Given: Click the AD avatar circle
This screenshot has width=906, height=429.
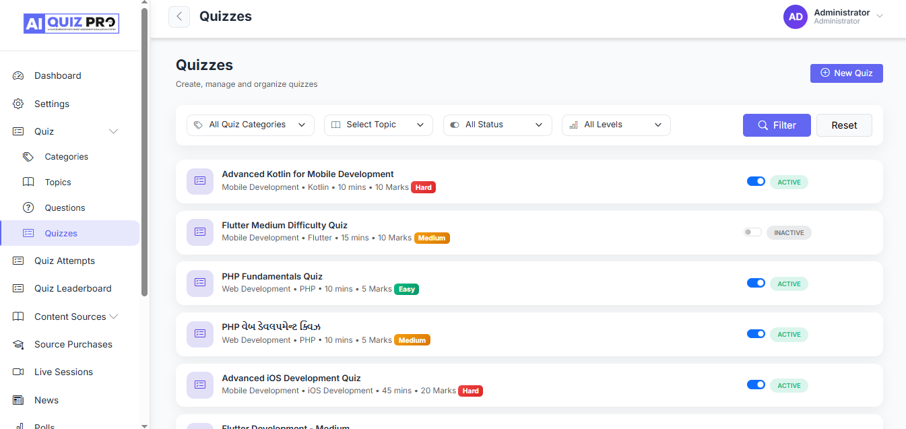Looking at the screenshot, I should [x=796, y=17].
